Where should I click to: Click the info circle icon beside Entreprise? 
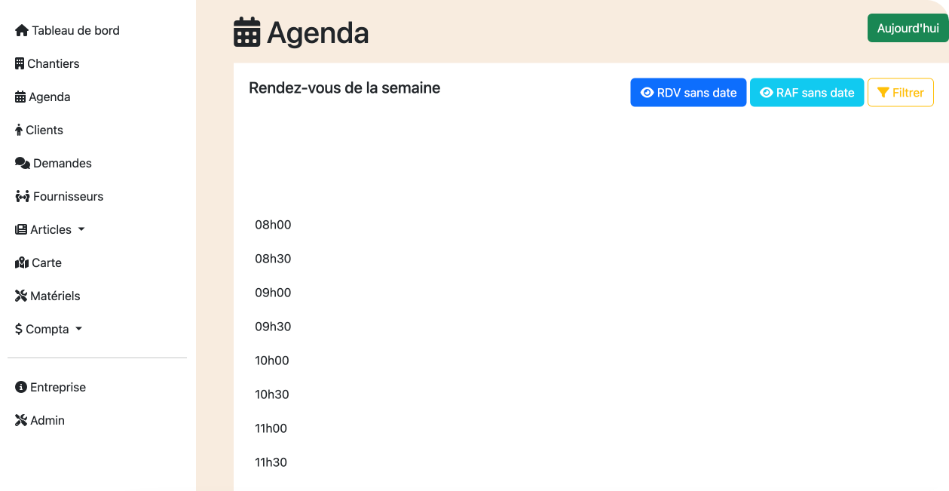pos(21,388)
